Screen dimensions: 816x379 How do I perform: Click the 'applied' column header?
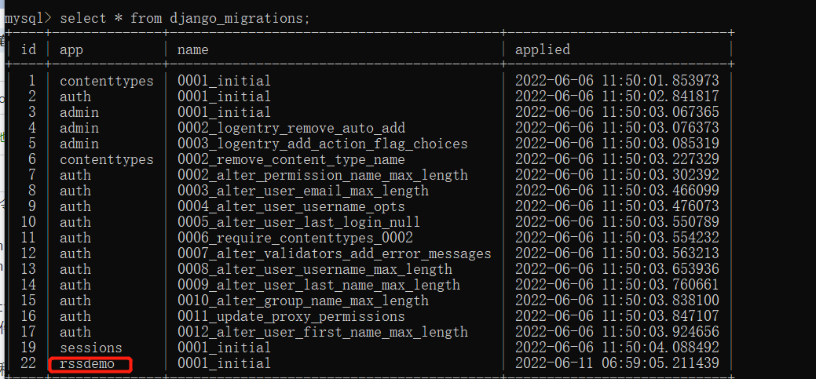(542, 49)
